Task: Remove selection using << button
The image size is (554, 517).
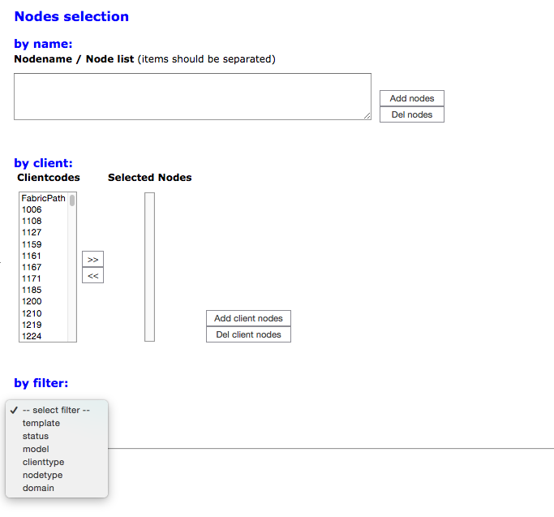Action: [x=92, y=276]
